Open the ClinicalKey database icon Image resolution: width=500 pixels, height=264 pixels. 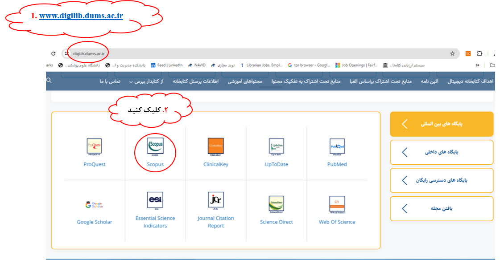[x=215, y=146]
